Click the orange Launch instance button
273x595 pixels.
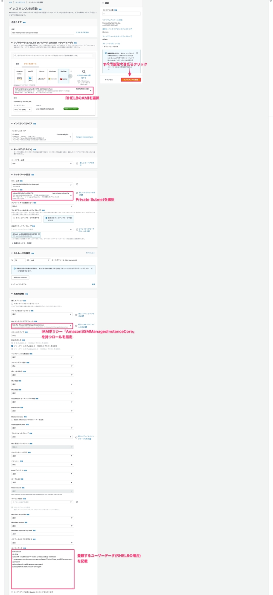click(131, 79)
